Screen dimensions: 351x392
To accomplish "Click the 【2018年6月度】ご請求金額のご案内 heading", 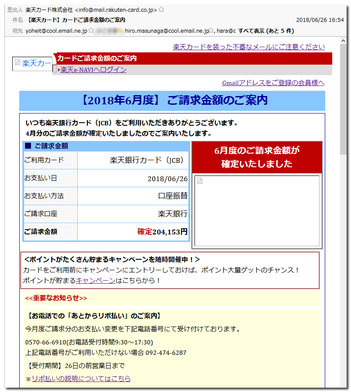I will pyautogui.click(x=172, y=100).
